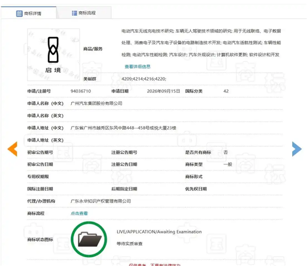This screenshot has height=266, width=307.
Task: Click the 启境 trademark logo thumbnail
Action: tap(53, 55)
